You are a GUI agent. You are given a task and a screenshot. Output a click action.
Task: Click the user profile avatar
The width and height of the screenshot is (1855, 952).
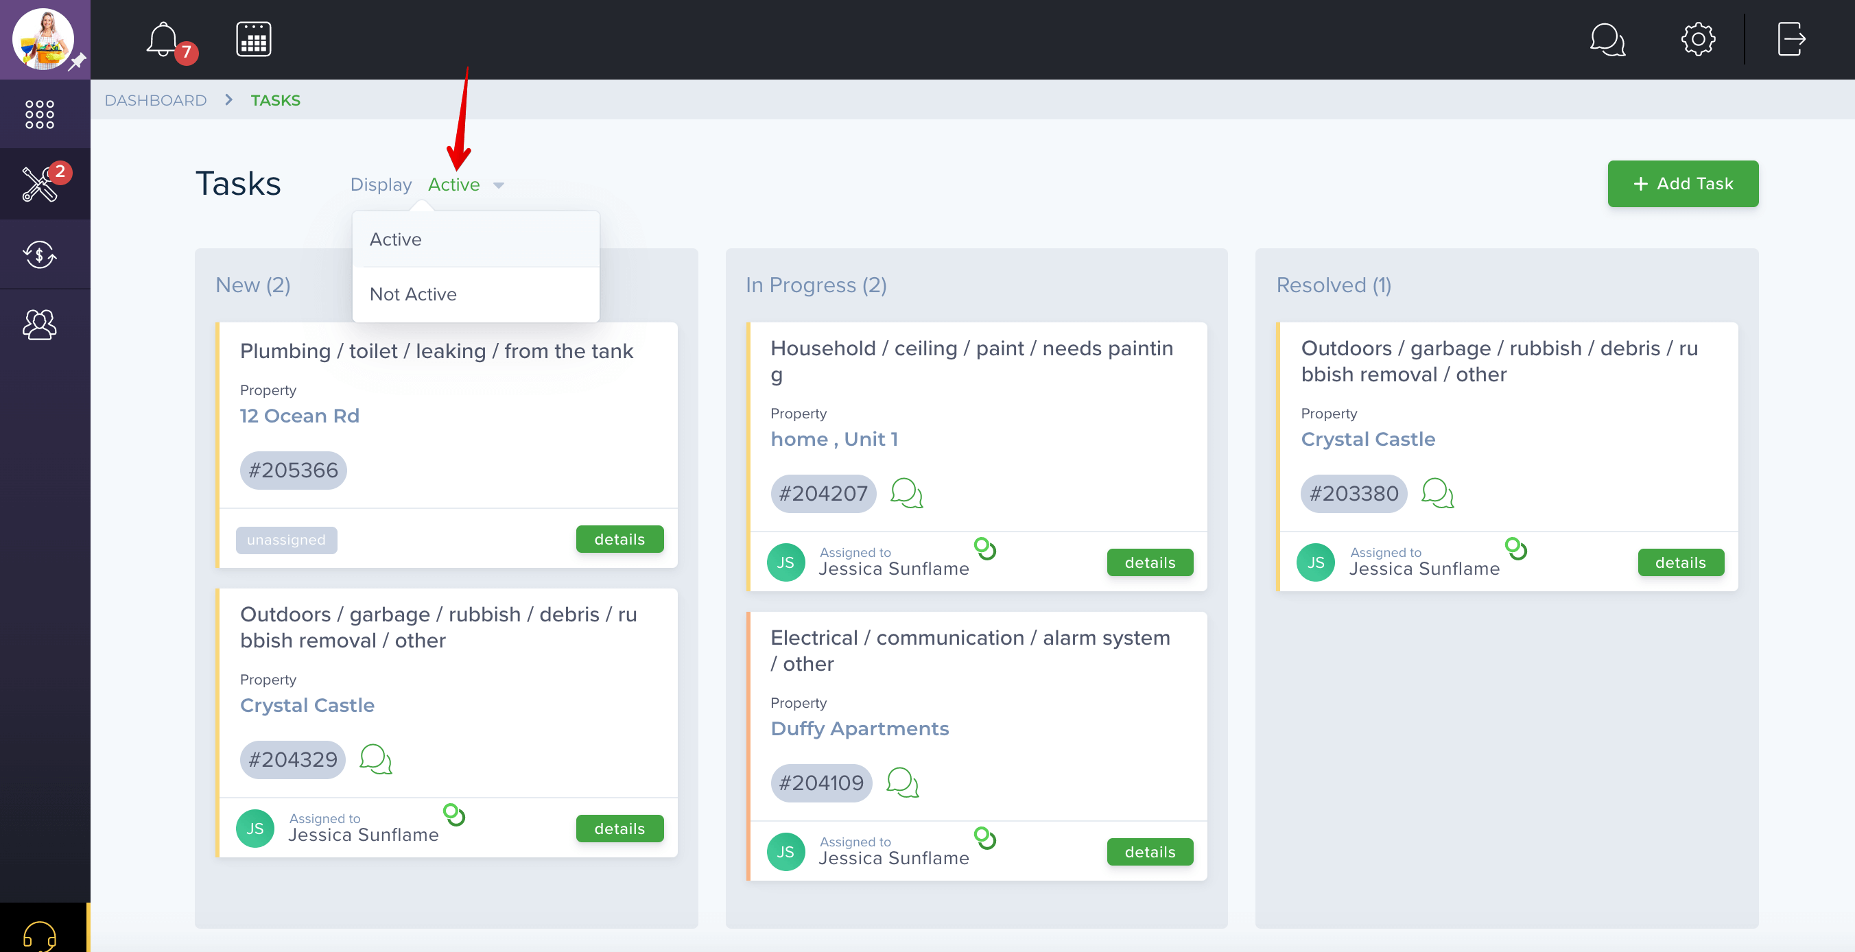point(43,39)
